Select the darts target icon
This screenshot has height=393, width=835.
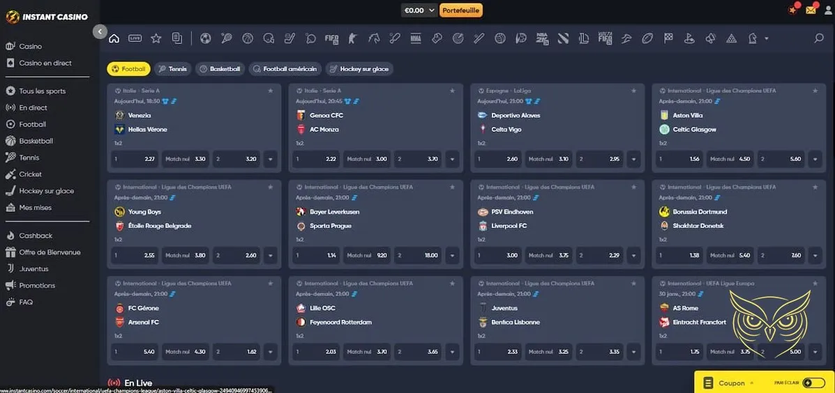(458, 38)
